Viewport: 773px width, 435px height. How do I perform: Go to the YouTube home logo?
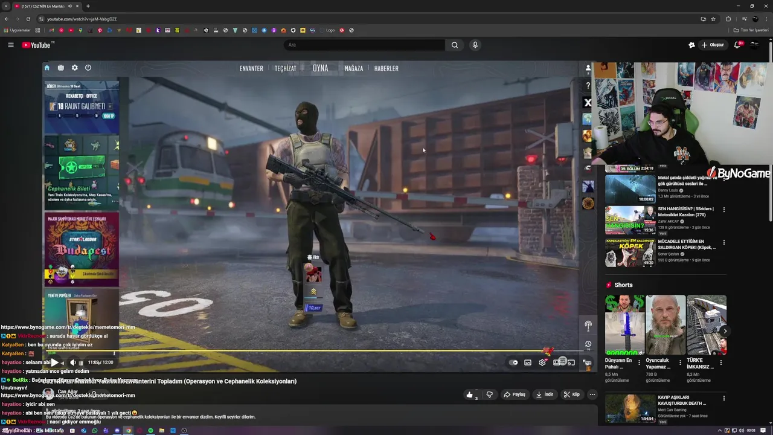click(36, 45)
